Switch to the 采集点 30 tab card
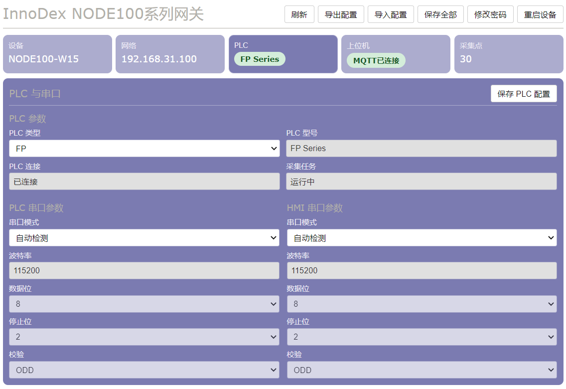 point(509,54)
